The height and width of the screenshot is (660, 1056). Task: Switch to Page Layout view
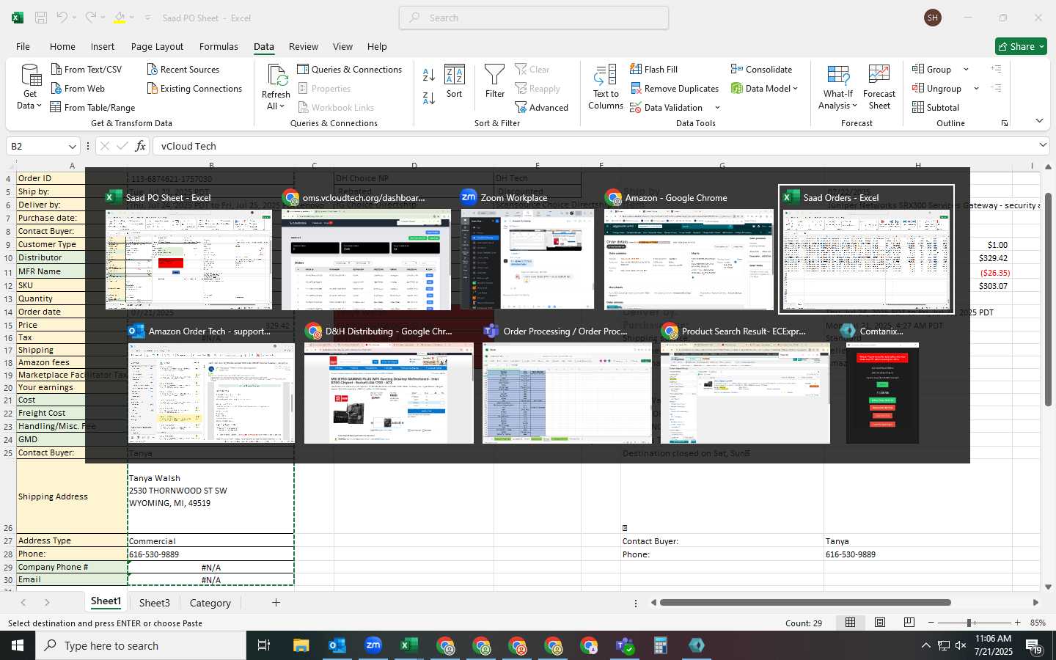coord(880,623)
